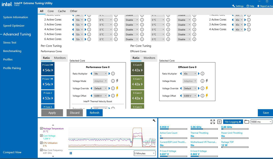
Task: Click the lightning bolt beside Performance Core Voltage Offset
Action: tap(117, 96)
